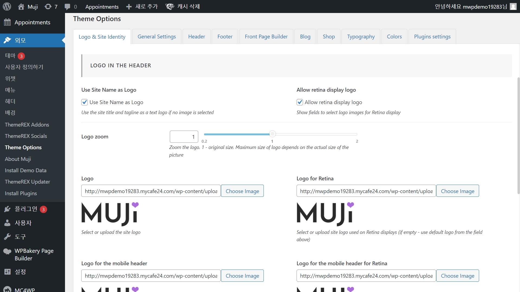This screenshot has width=520, height=292.
Task: Choose Image for the Logo field
Action: coord(242,191)
